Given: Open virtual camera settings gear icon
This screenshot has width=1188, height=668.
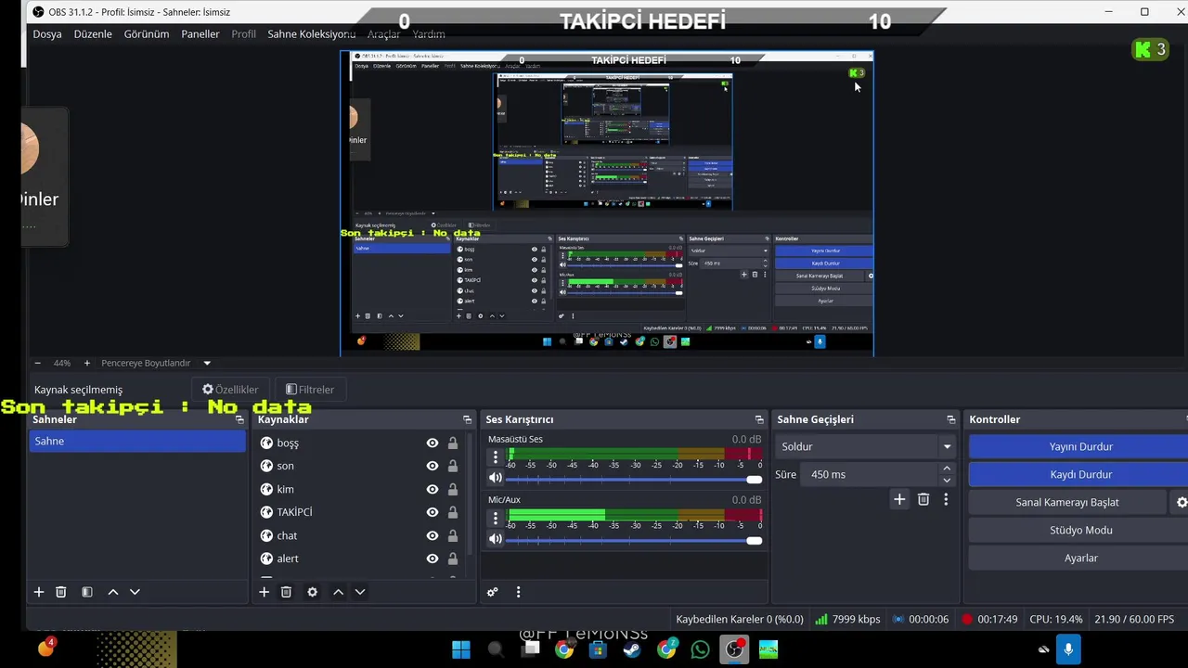Looking at the screenshot, I should pyautogui.click(x=1182, y=502).
